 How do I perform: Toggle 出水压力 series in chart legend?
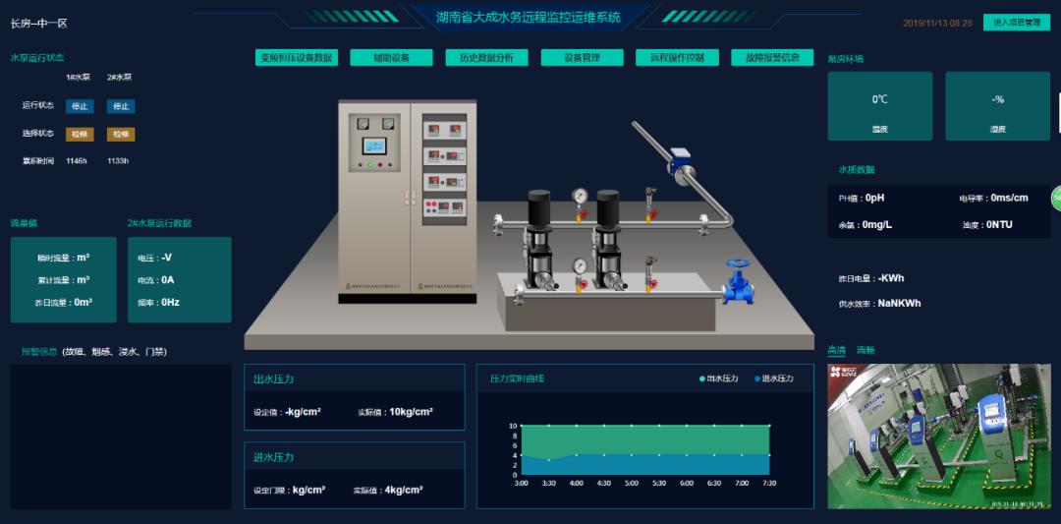pos(718,378)
